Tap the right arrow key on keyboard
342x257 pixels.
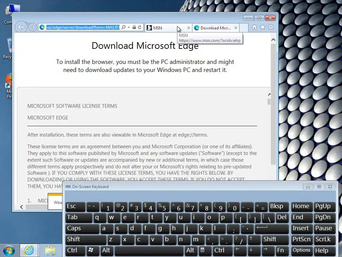(x=268, y=251)
